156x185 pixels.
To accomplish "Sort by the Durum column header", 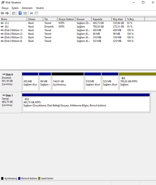I will point(83,19).
